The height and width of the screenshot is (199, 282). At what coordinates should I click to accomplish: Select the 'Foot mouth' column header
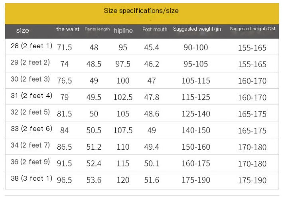155,29
